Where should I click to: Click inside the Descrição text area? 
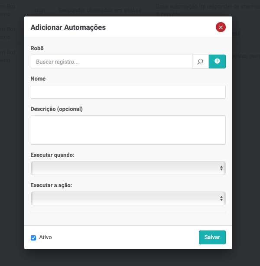coord(128,130)
